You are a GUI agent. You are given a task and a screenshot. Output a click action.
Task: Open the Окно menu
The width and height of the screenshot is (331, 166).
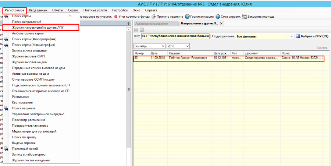pos(136,10)
